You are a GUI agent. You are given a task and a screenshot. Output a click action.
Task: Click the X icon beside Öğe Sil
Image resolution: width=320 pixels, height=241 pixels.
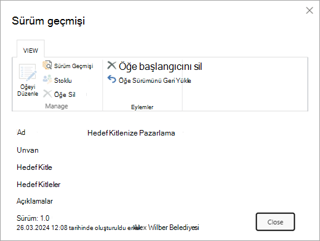click(47, 94)
